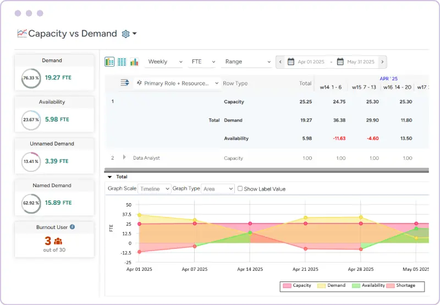The image size is (440, 305).
Task: Open the FTE unit dropdown
Action: pos(202,62)
